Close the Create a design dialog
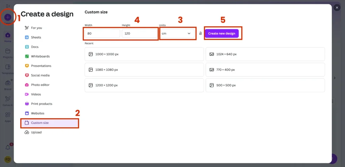Viewport: 345px width, 167px height. 337,8
